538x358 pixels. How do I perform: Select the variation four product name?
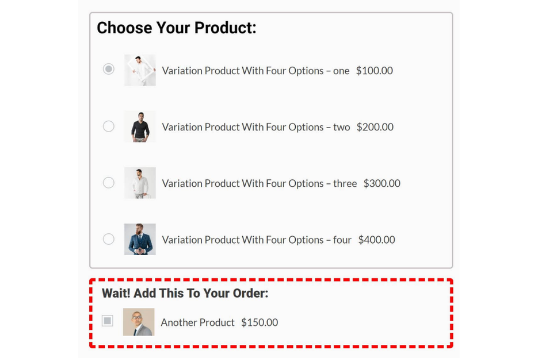pos(257,240)
